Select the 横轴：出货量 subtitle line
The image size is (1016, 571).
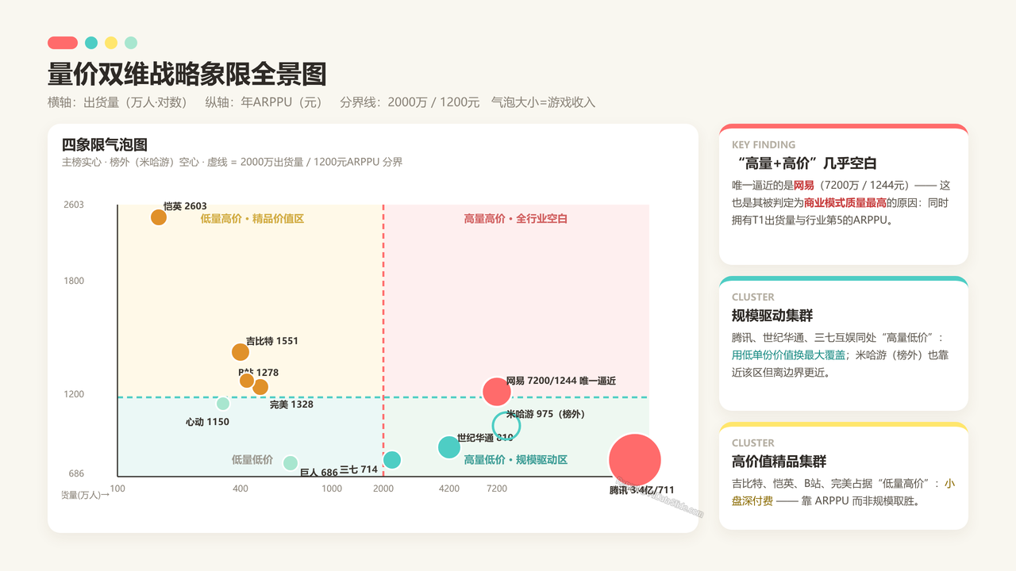click(x=321, y=102)
